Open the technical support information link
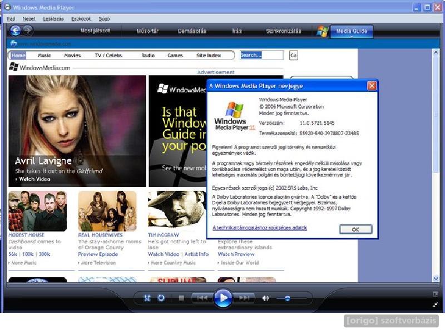 pyautogui.click(x=260, y=228)
